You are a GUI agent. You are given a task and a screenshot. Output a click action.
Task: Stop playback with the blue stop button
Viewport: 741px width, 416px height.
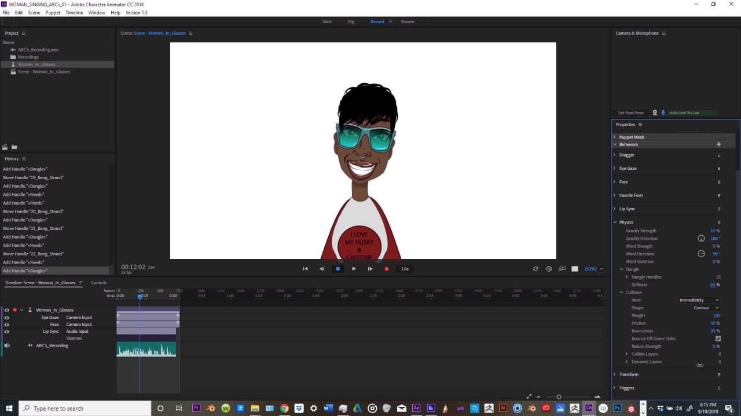click(338, 269)
